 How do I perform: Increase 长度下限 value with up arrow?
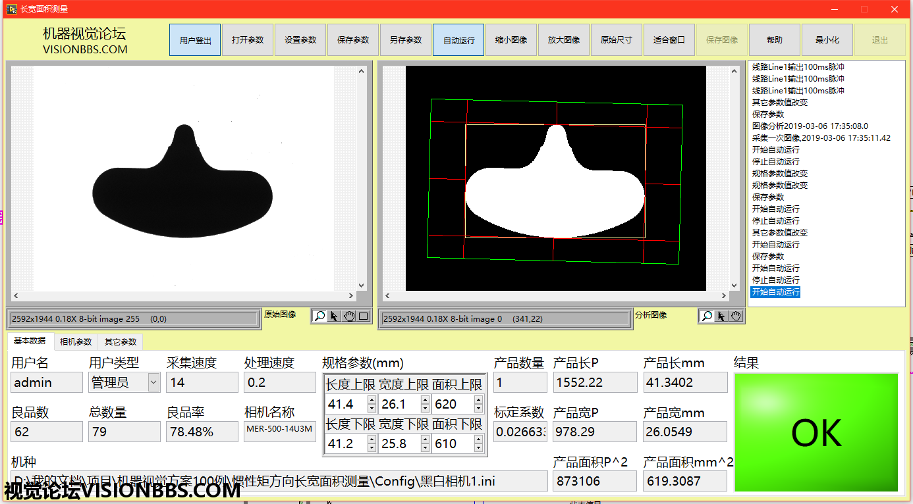[x=372, y=440]
